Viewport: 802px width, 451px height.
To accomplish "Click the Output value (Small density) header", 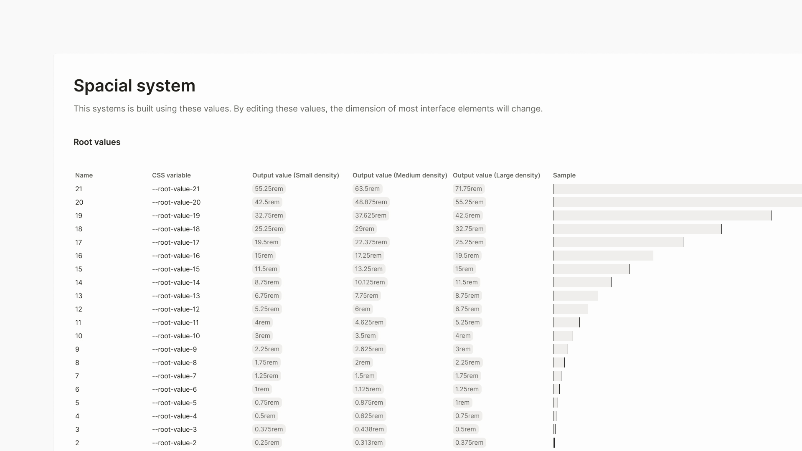I will (x=295, y=175).
